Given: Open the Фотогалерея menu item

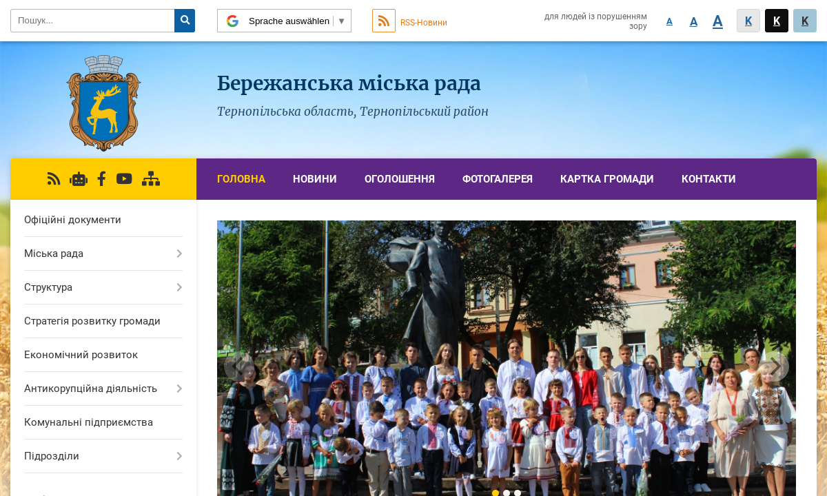Looking at the screenshot, I should [498, 179].
